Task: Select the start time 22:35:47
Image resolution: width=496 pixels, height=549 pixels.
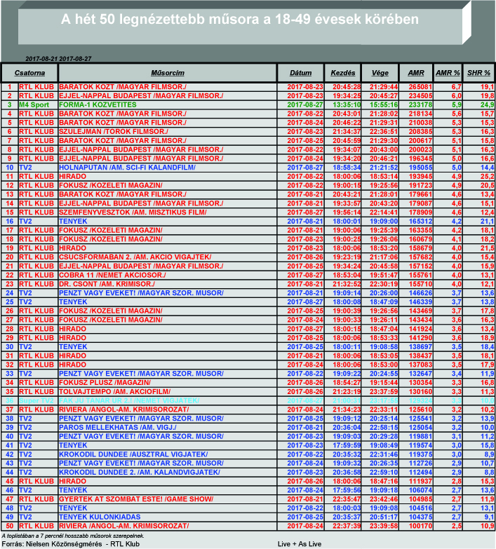Action: 347,499
